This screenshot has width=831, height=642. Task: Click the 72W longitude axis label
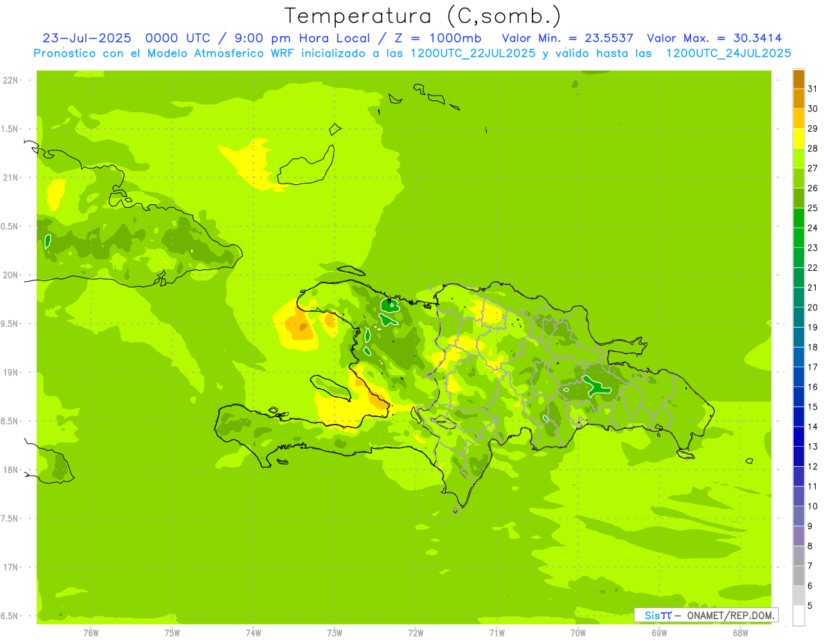click(x=415, y=632)
